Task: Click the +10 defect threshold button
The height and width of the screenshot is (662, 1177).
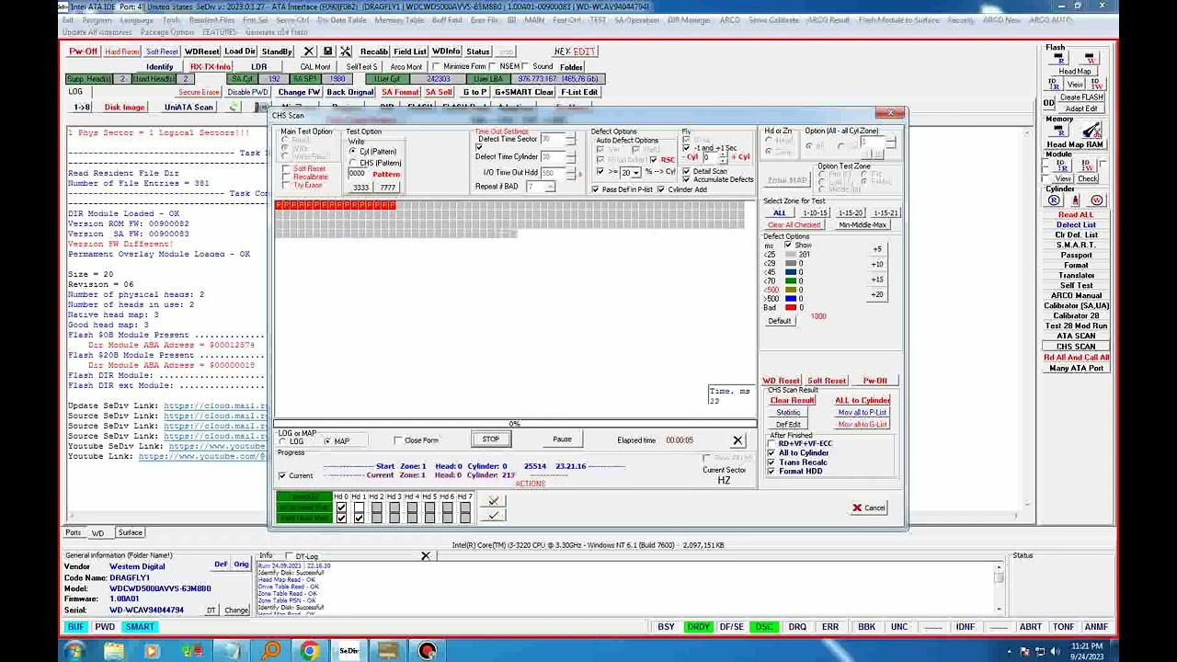Action: click(877, 265)
